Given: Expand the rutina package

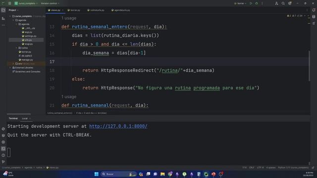Looking at the screenshot, I should click(x=16, y=48).
